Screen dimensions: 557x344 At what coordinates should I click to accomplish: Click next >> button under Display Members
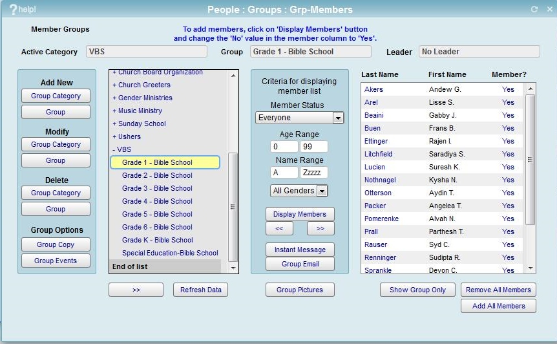pyautogui.click(x=321, y=228)
